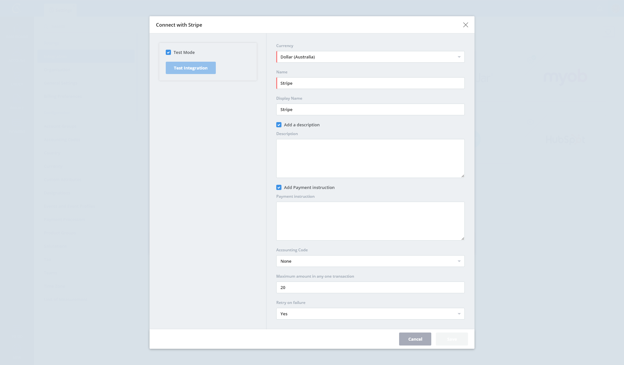
Task: Click the disabled Save button
Action: pos(452,339)
